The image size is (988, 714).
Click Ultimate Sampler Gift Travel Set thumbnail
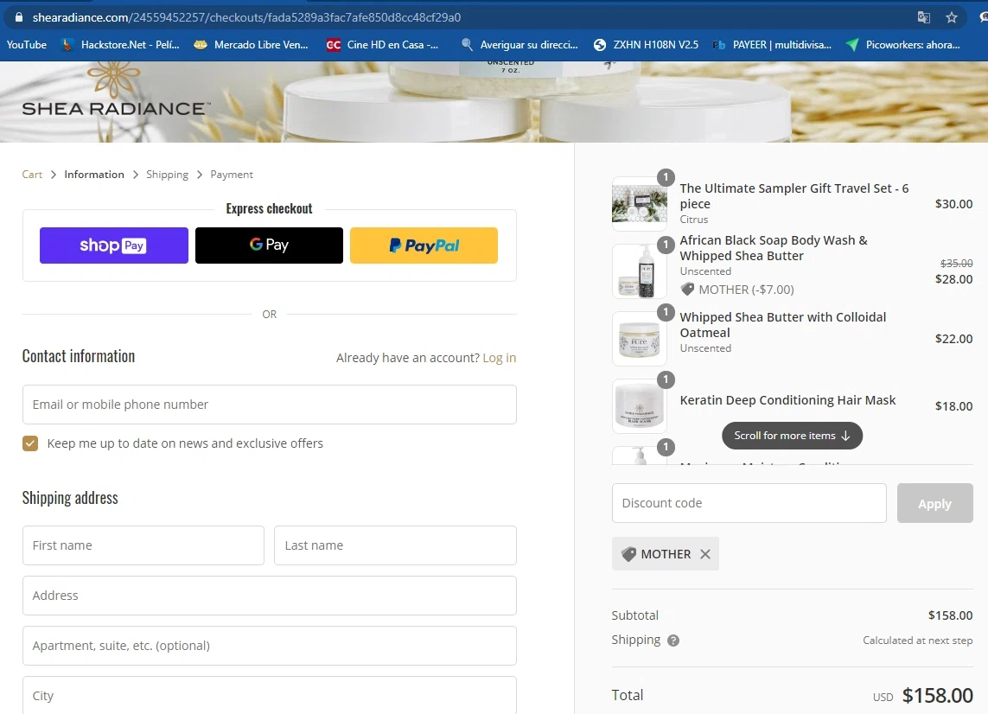click(640, 203)
